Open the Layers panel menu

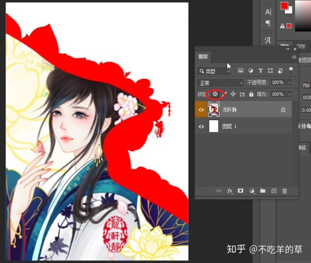tap(294, 57)
